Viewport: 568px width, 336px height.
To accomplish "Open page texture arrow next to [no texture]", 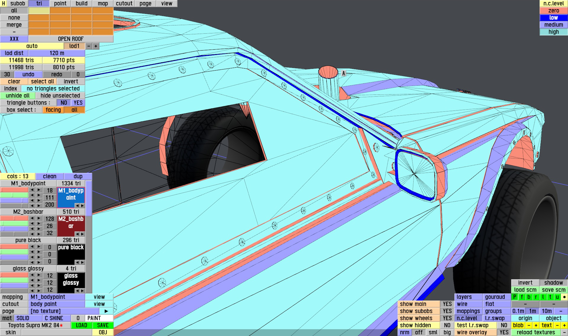I will pyautogui.click(x=106, y=311).
